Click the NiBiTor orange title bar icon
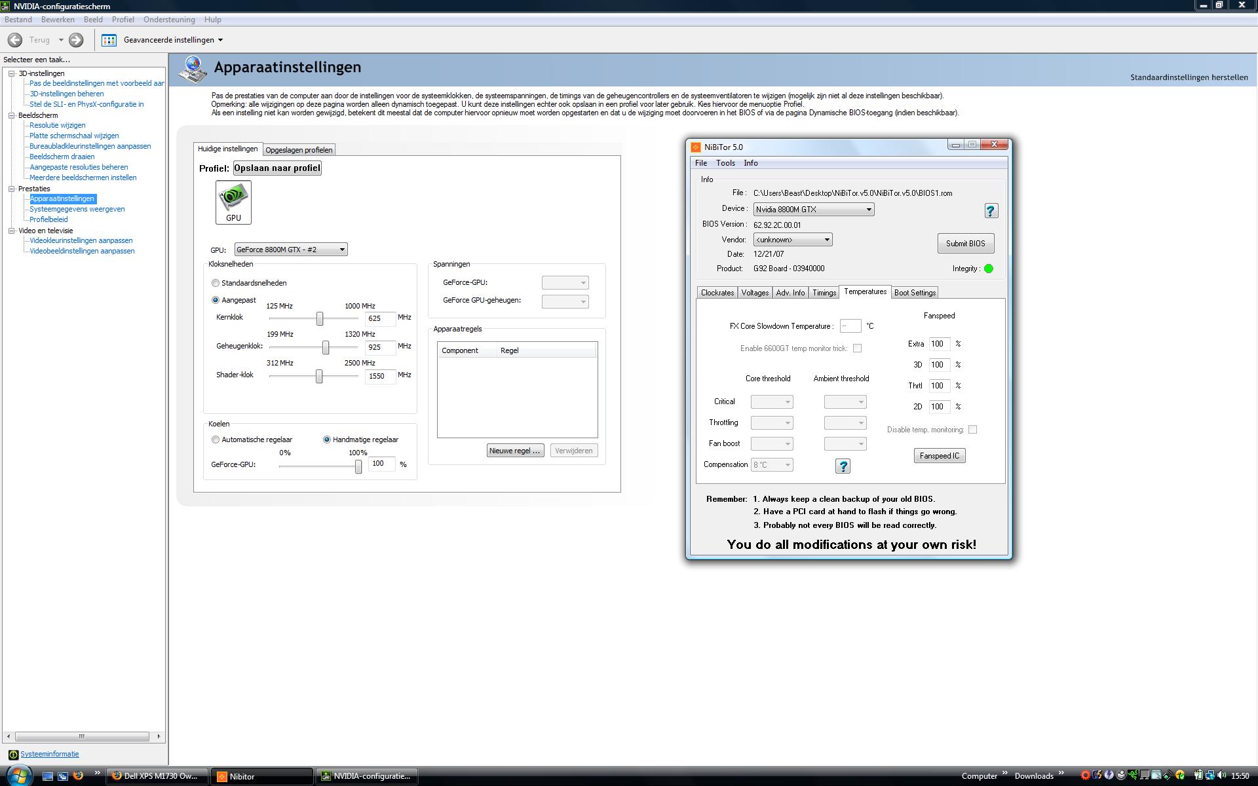This screenshot has width=1258, height=786. (x=696, y=147)
